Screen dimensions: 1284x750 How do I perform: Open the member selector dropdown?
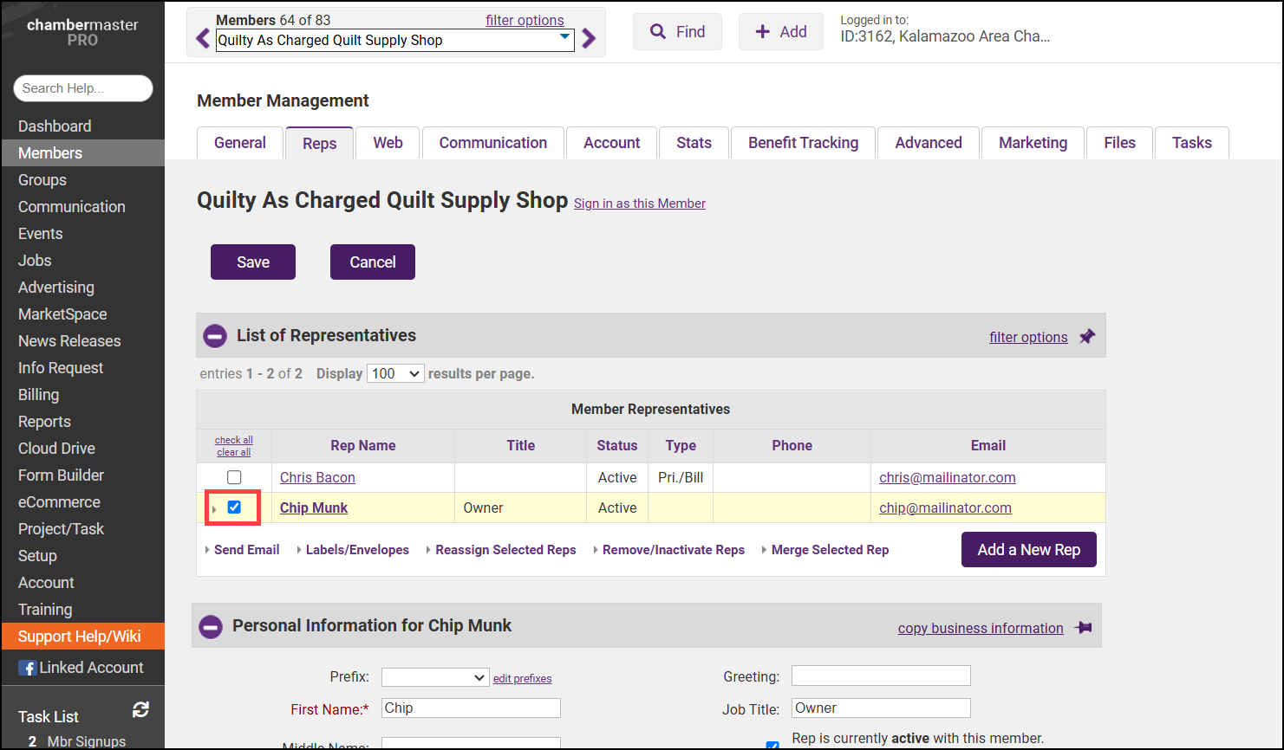564,39
